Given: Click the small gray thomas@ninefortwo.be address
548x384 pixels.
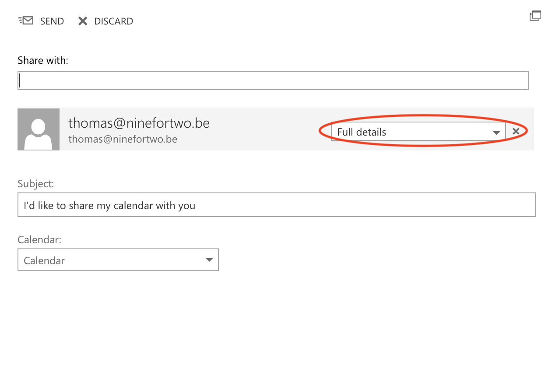Looking at the screenshot, I should (123, 139).
